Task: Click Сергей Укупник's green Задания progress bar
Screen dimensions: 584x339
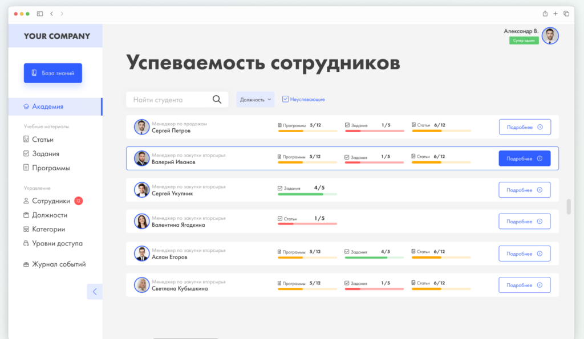Action: [307, 194]
